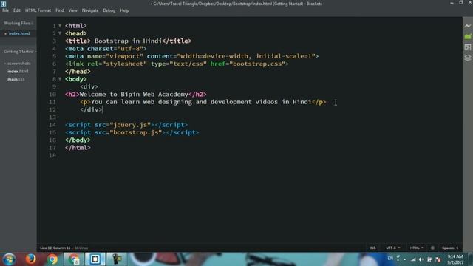
Task: Open the Edit menu
Action: (x=16, y=10)
